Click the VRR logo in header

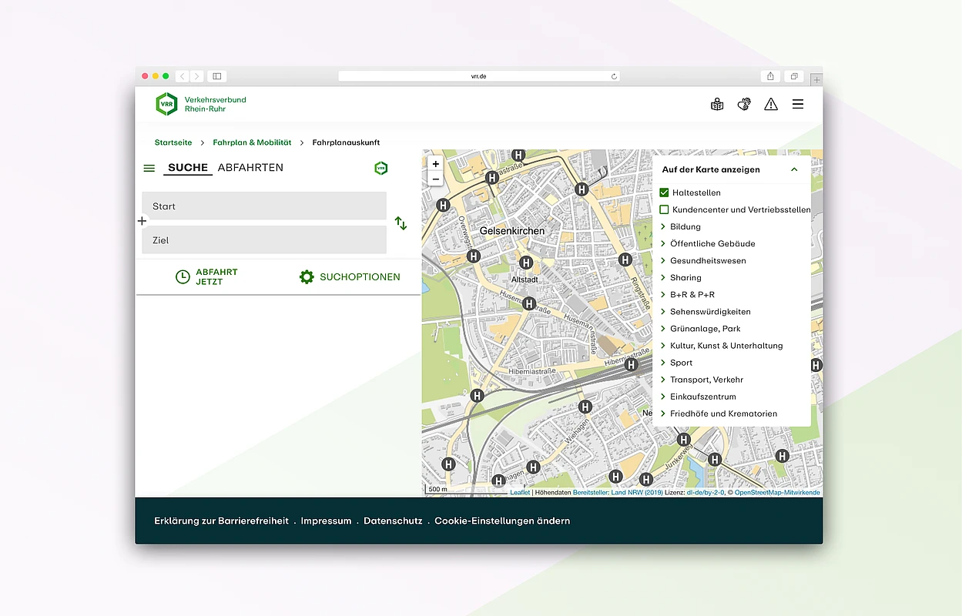166,104
